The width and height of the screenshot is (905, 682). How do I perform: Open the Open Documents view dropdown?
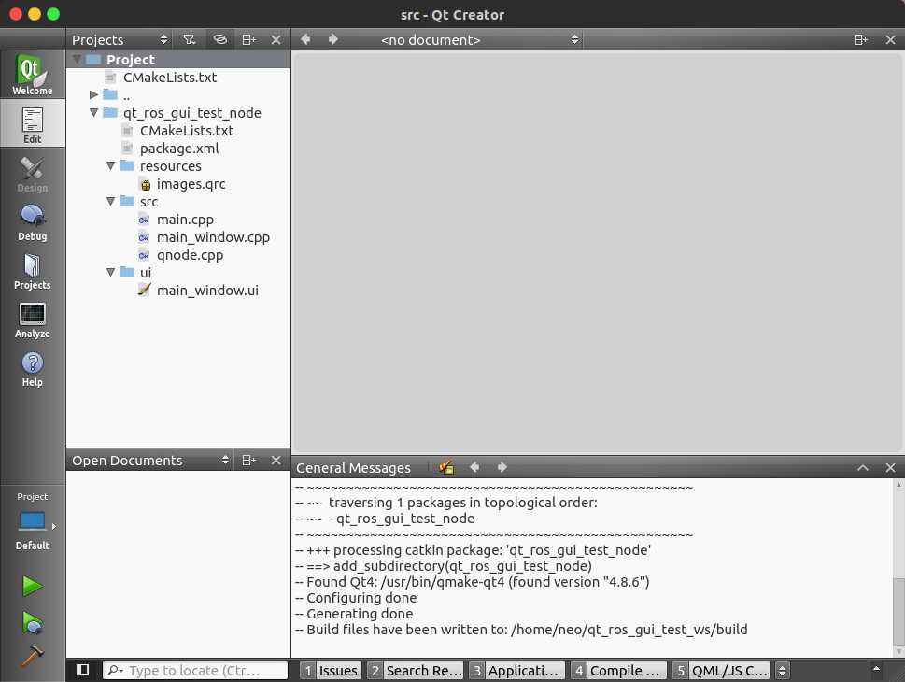tap(150, 461)
